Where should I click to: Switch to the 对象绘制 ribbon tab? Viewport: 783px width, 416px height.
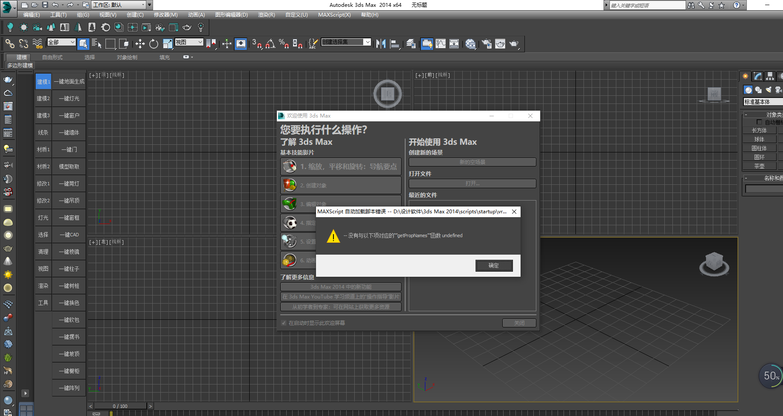(127, 57)
